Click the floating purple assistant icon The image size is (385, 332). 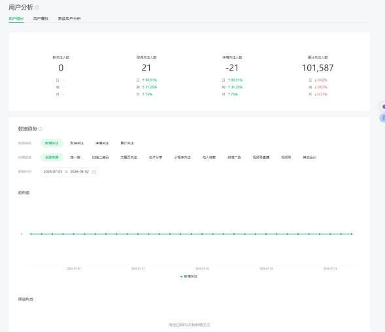click(x=383, y=107)
